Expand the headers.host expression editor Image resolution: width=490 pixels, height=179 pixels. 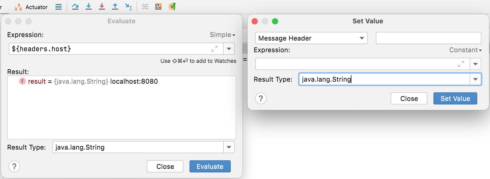(x=214, y=49)
